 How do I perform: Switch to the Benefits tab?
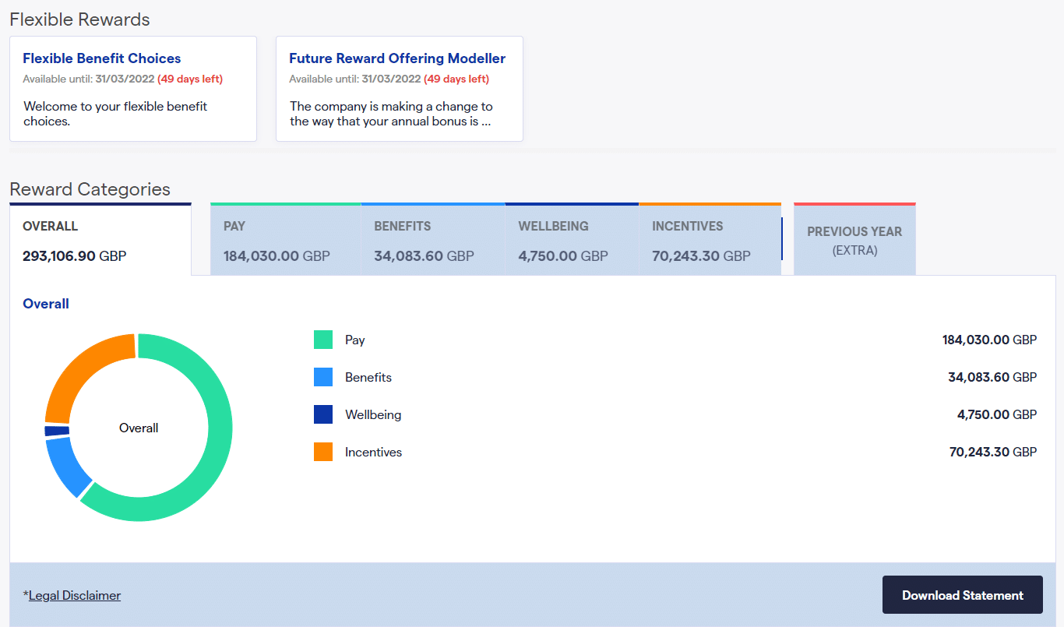[x=433, y=240]
